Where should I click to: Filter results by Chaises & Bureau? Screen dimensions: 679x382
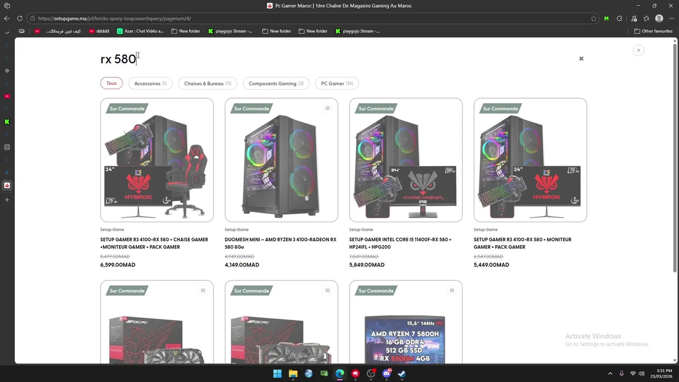click(207, 83)
